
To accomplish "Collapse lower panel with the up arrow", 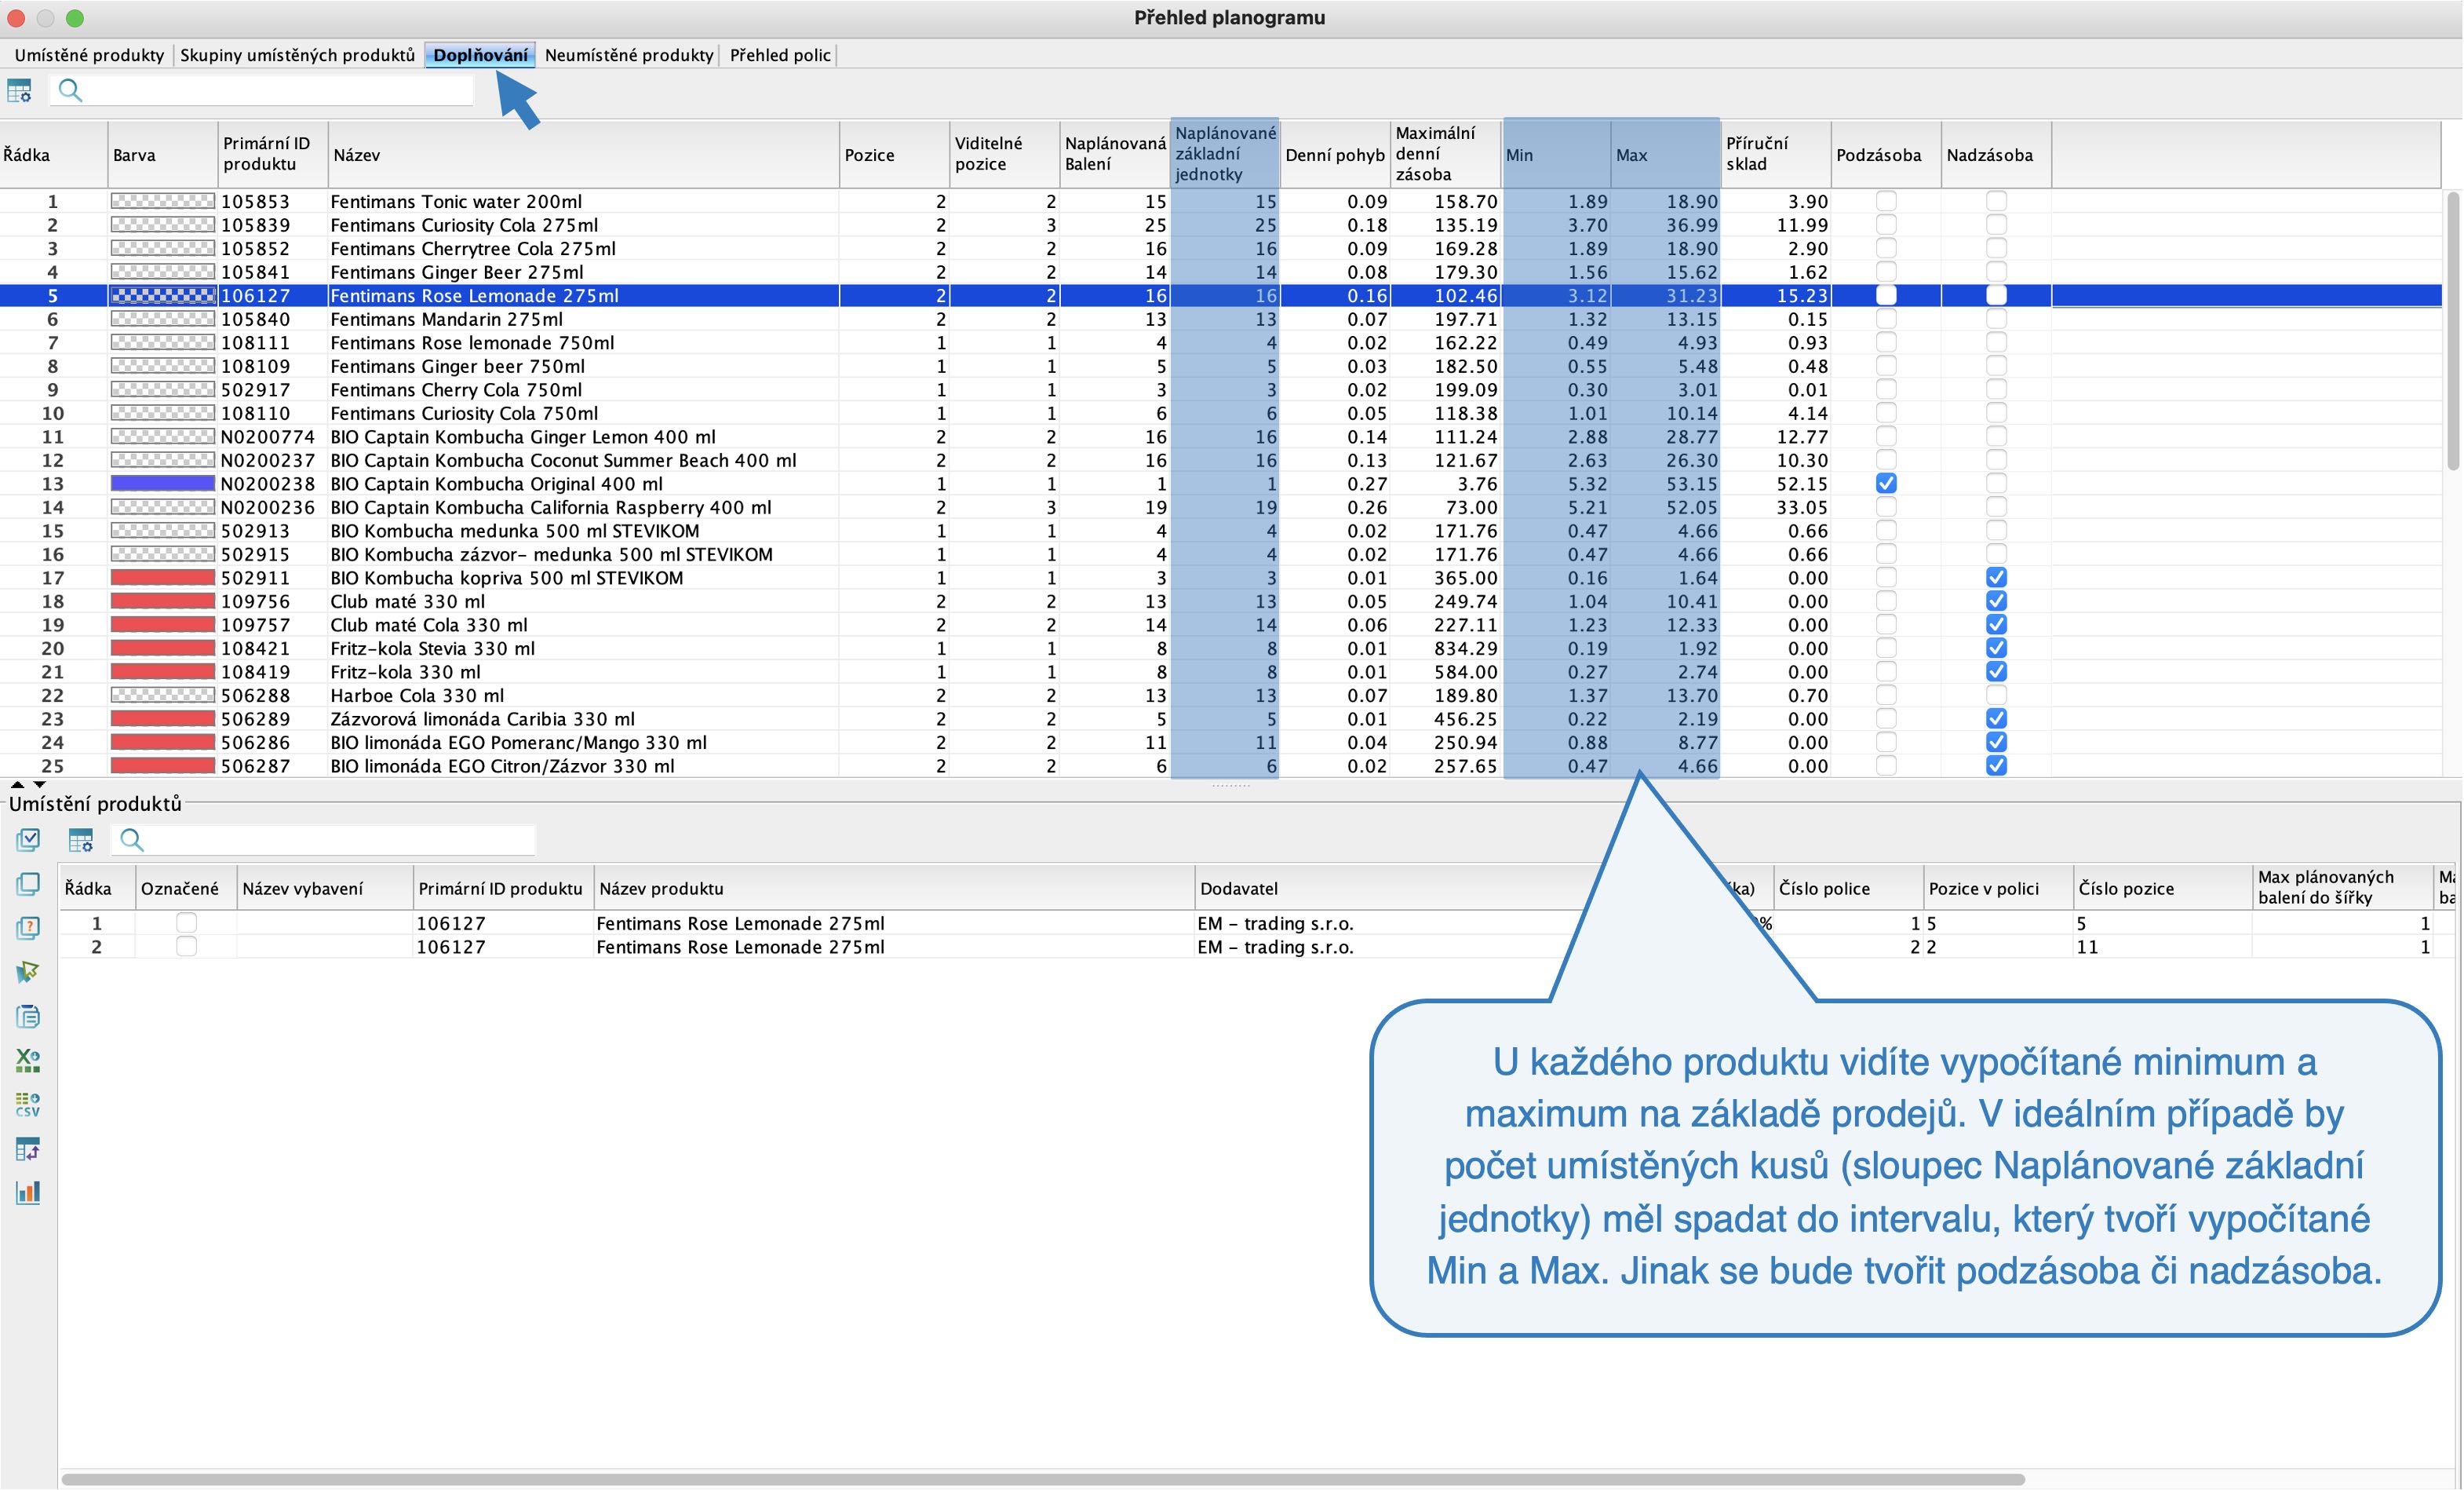I will coord(17,784).
